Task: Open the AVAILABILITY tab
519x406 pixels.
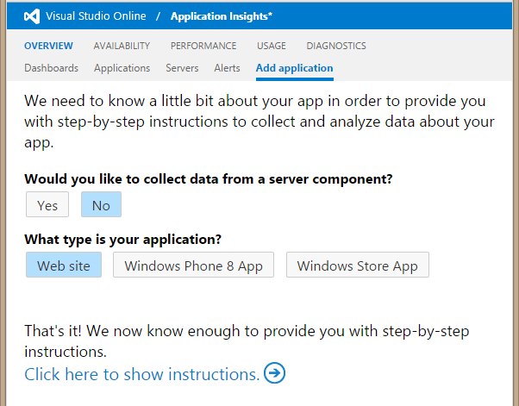Action: tap(122, 46)
